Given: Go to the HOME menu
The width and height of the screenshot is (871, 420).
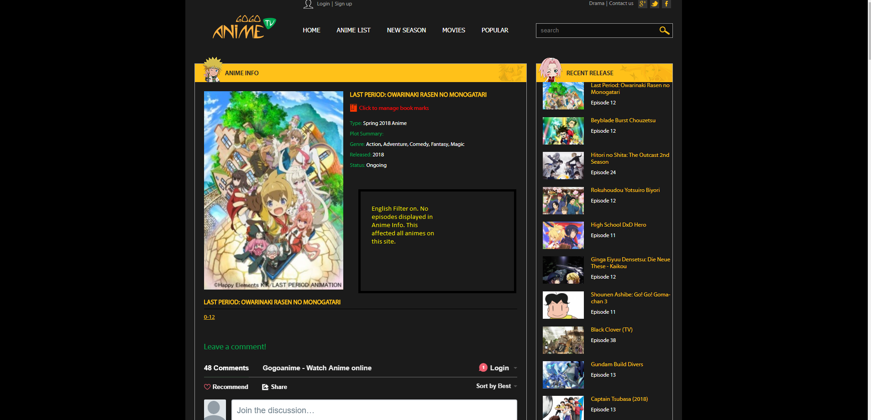Looking at the screenshot, I should (x=311, y=30).
